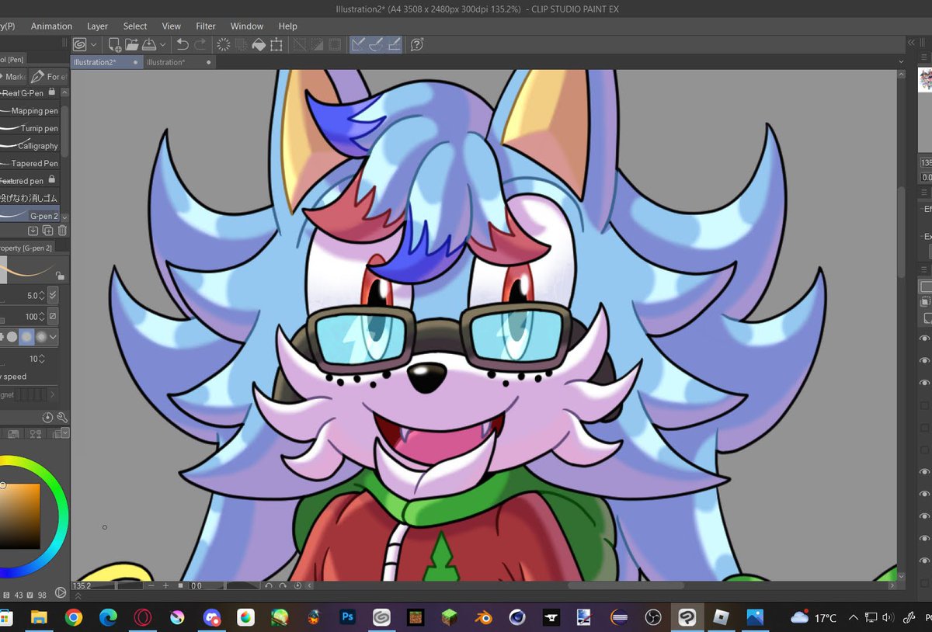
Task: Open the canvas tab list dropdown arrow
Action: (901, 62)
